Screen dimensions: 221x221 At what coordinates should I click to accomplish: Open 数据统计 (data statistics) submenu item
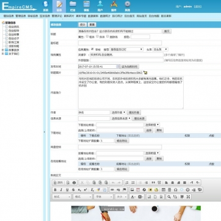point(105,16)
